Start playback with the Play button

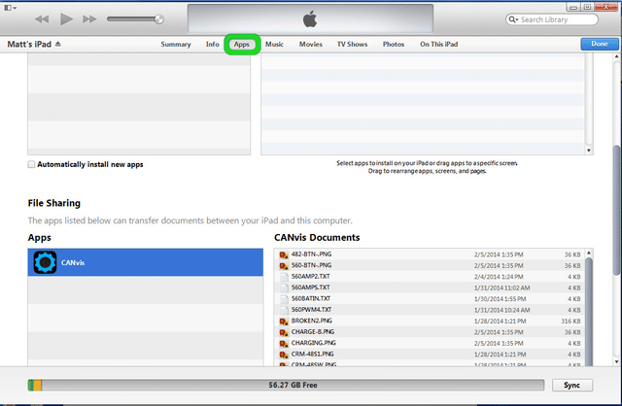[66, 18]
